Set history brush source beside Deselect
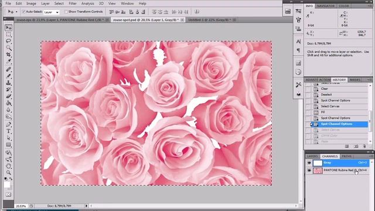375x211 pixels. 308,94
